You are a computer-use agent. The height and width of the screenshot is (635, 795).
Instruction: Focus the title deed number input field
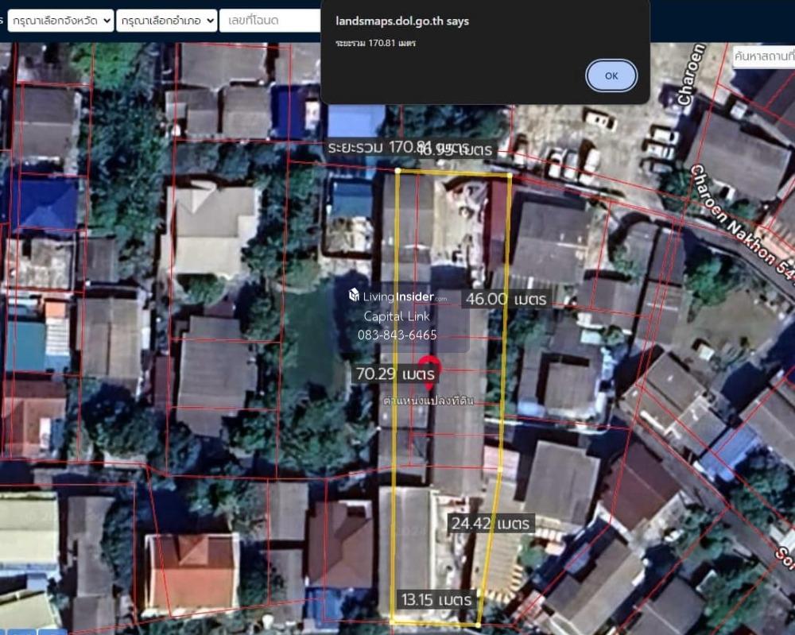[270, 21]
